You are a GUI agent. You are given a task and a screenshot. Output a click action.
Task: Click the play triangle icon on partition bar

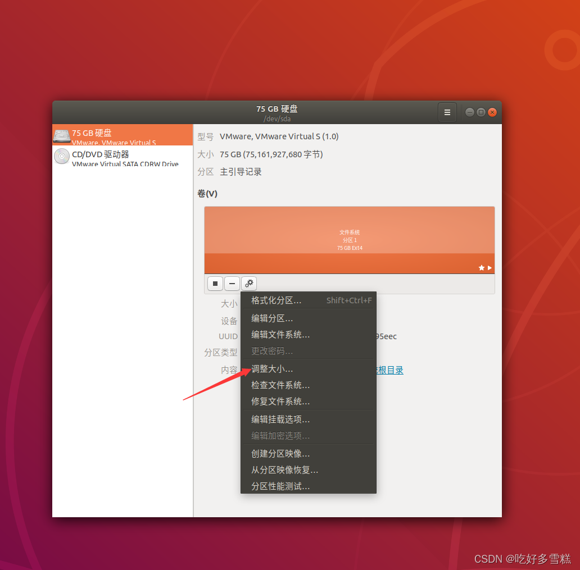pos(490,268)
